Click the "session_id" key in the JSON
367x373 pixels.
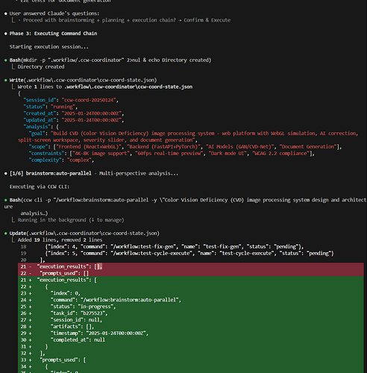point(40,100)
